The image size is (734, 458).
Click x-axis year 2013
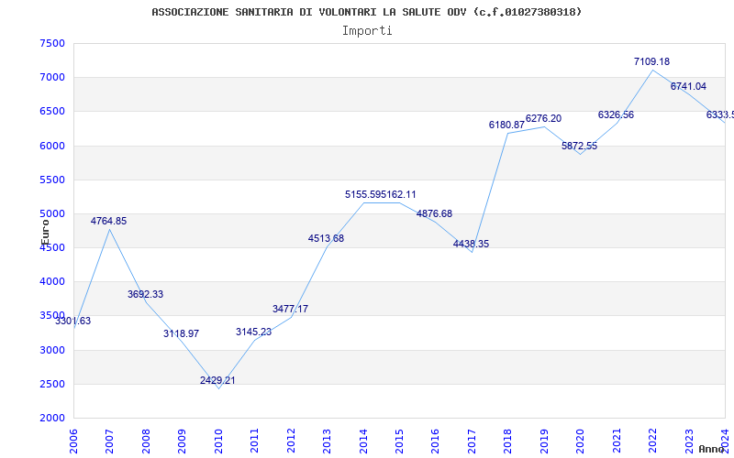(327, 441)
